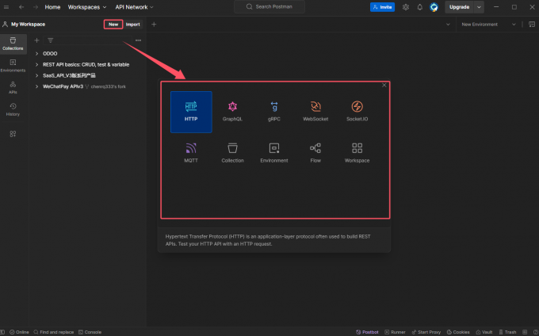Click the New button
Screen dimensions: 539x336
coord(113,25)
